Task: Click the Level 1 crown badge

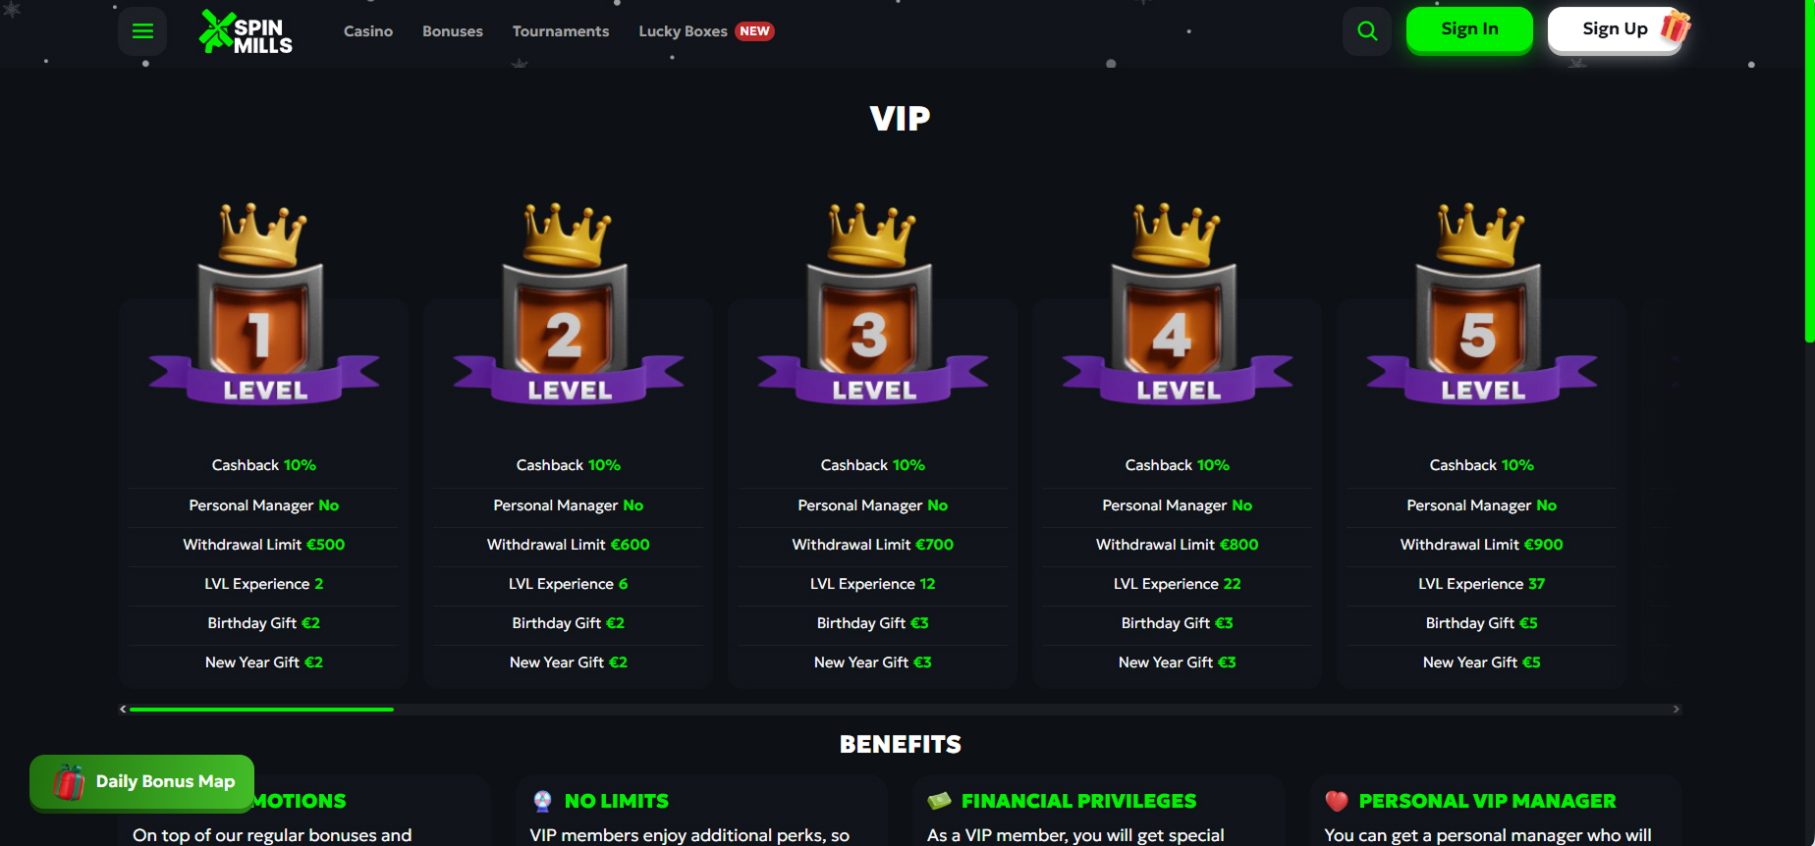Action: pos(264,303)
